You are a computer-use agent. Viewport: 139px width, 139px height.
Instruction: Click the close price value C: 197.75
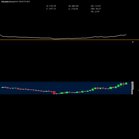click(x=51, y=9)
